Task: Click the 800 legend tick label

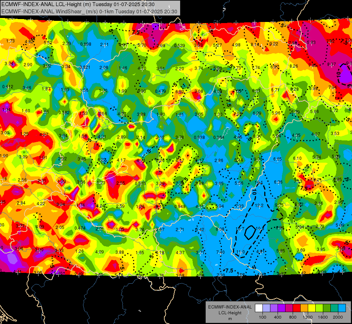Action: pos(293,317)
